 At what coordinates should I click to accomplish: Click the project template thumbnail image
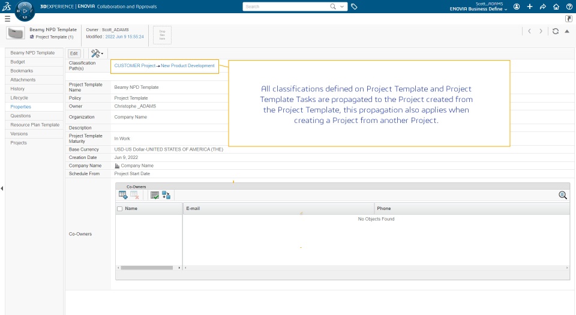point(16,33)
